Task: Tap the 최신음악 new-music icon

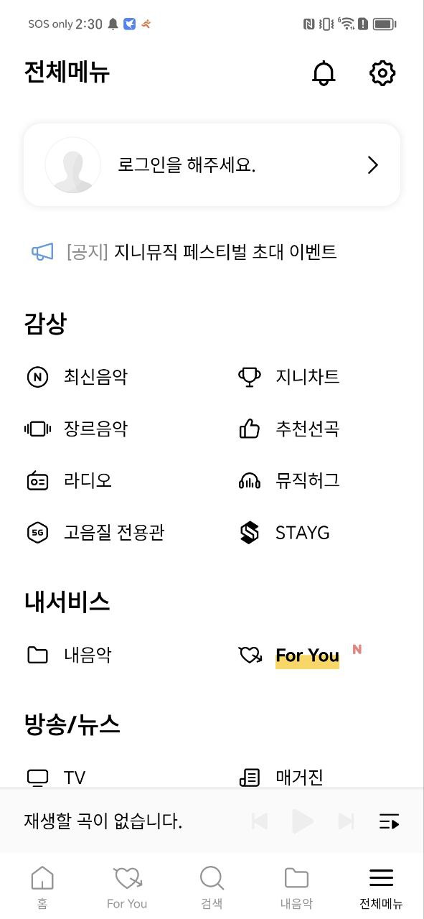Action: click(x=37, y=377)
